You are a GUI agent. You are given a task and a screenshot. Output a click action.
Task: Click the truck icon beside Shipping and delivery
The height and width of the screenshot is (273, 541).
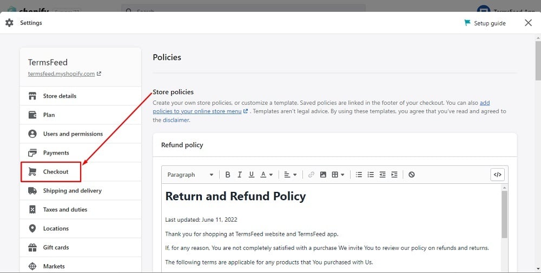(x=32, y=191)
